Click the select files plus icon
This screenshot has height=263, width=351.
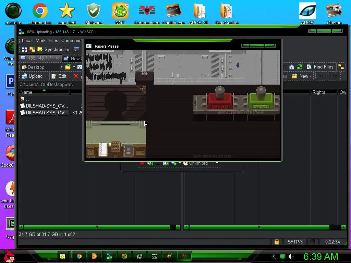point(320,76)
